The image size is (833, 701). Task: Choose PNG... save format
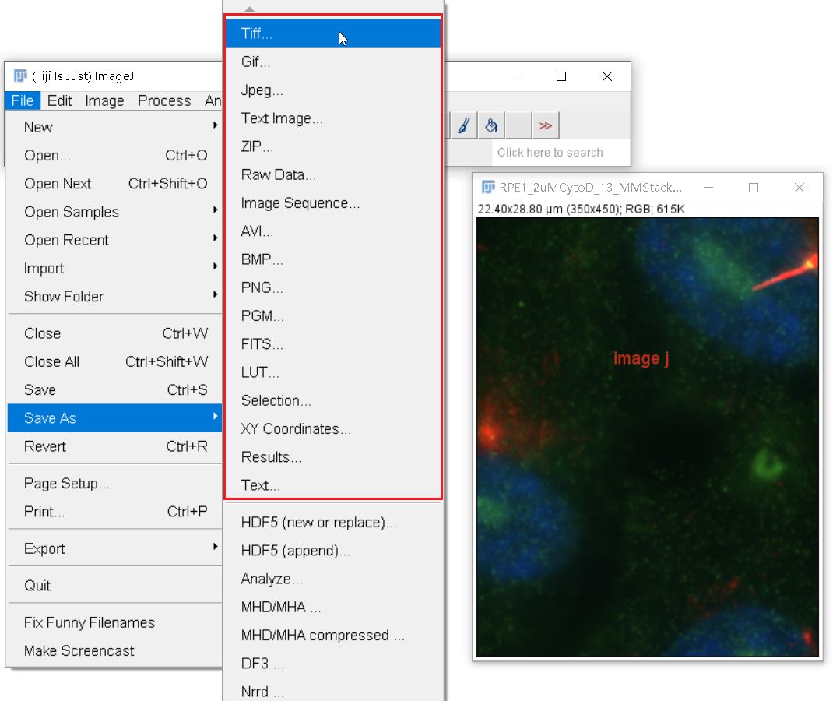pyautogui.click(x=333, y=287)
